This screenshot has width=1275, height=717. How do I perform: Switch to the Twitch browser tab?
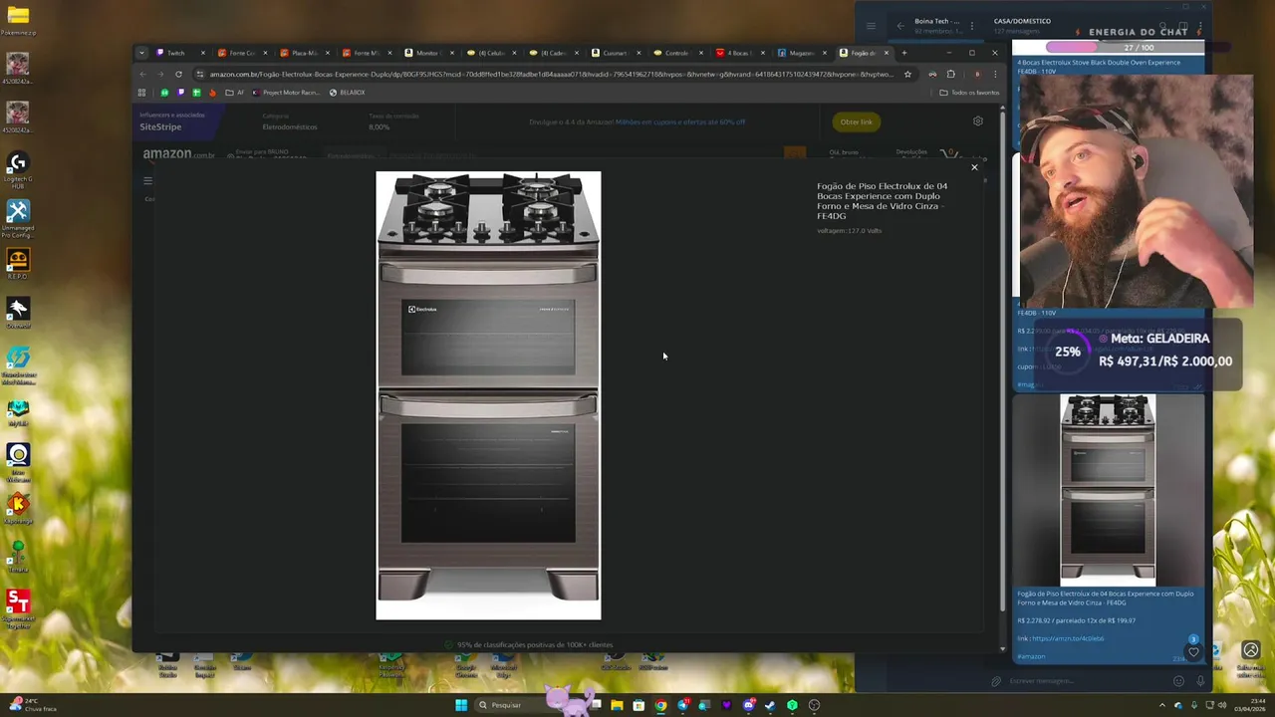point(179,53)
